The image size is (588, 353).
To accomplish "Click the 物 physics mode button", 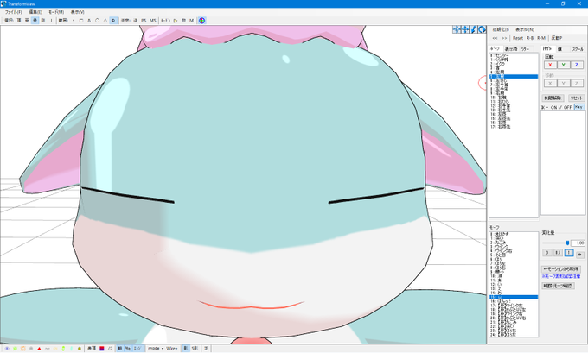I will [x=183, y=21].
